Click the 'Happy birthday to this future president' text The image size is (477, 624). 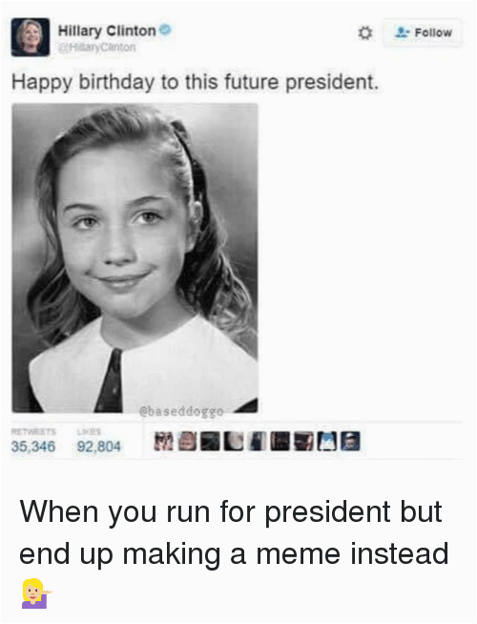(195, 82)
